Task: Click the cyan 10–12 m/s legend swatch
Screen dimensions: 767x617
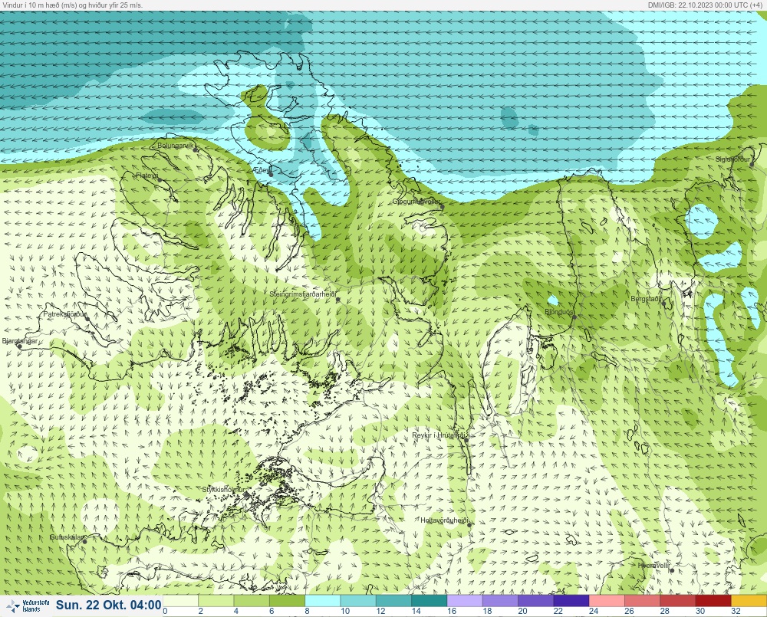Action: coord(358,601)
